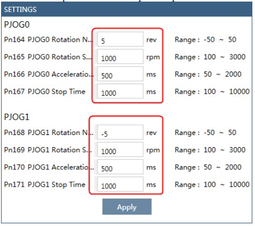This screenshot has height=226, width=255.
Task: Select Pn169 'Range : 100 ~ 3000' text
Action: coord(210,150)
